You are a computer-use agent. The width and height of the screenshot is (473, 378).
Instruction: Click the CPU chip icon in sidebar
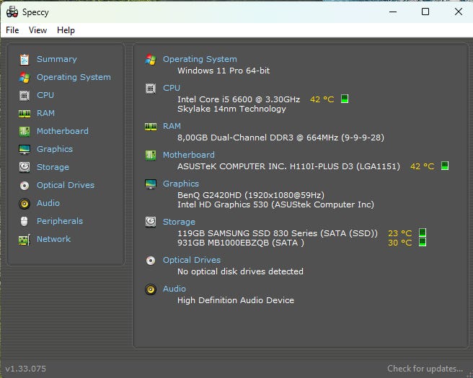(25, 95)
